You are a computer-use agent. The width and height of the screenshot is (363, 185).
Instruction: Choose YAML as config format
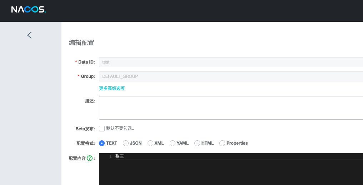coord(173,143)
